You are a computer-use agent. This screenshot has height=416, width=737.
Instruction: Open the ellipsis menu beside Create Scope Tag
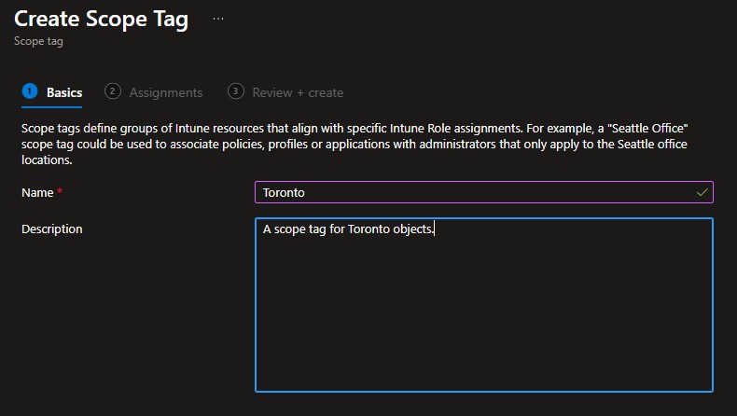[x=218, y=19]
